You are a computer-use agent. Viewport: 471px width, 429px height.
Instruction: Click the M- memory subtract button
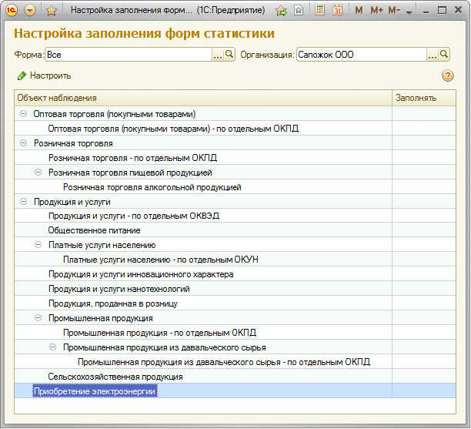click(x=393, y=10)
